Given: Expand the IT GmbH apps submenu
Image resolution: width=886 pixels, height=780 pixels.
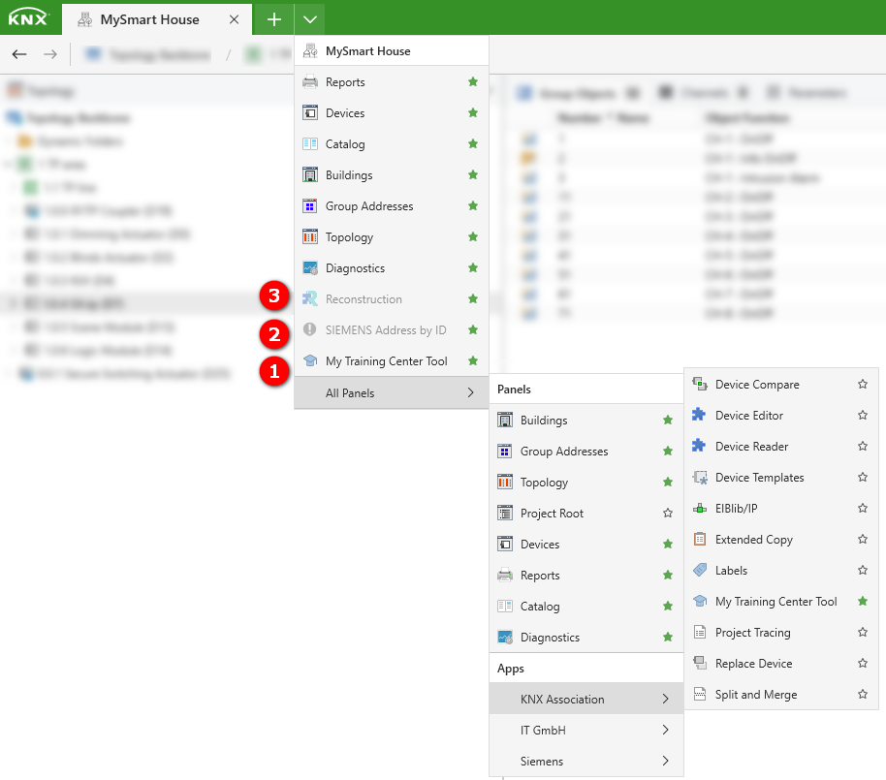Looking at the screenshot, I should pos(585,730).
